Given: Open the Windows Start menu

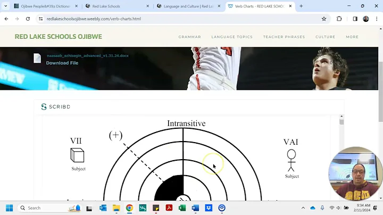Looking at the screenshot, I should (9, 208).
